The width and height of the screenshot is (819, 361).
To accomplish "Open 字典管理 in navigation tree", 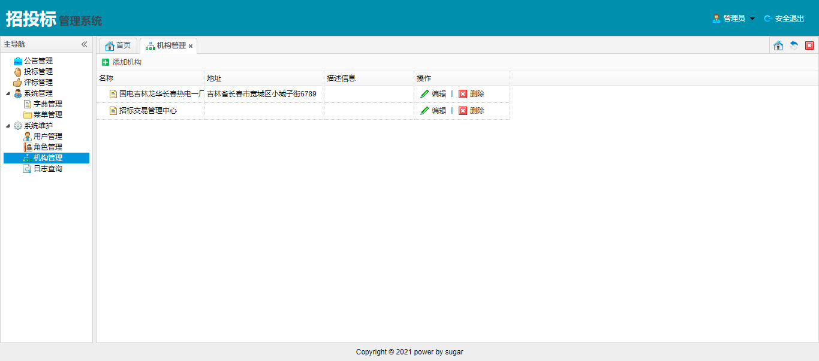I will [x=48, y=104].
